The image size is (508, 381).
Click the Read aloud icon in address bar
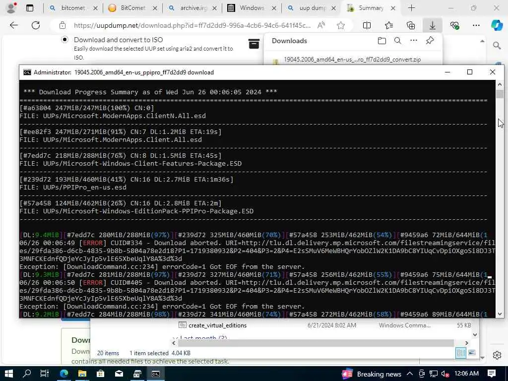321,25
